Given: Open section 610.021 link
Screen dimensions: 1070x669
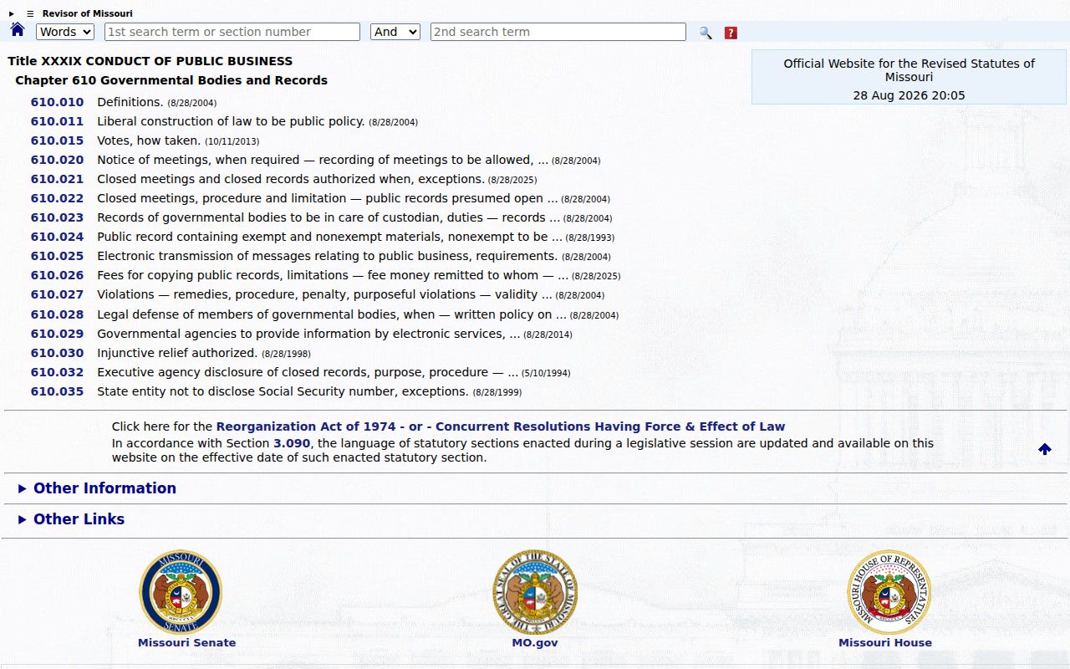Looking at the screenshot, I should (57, 179).
